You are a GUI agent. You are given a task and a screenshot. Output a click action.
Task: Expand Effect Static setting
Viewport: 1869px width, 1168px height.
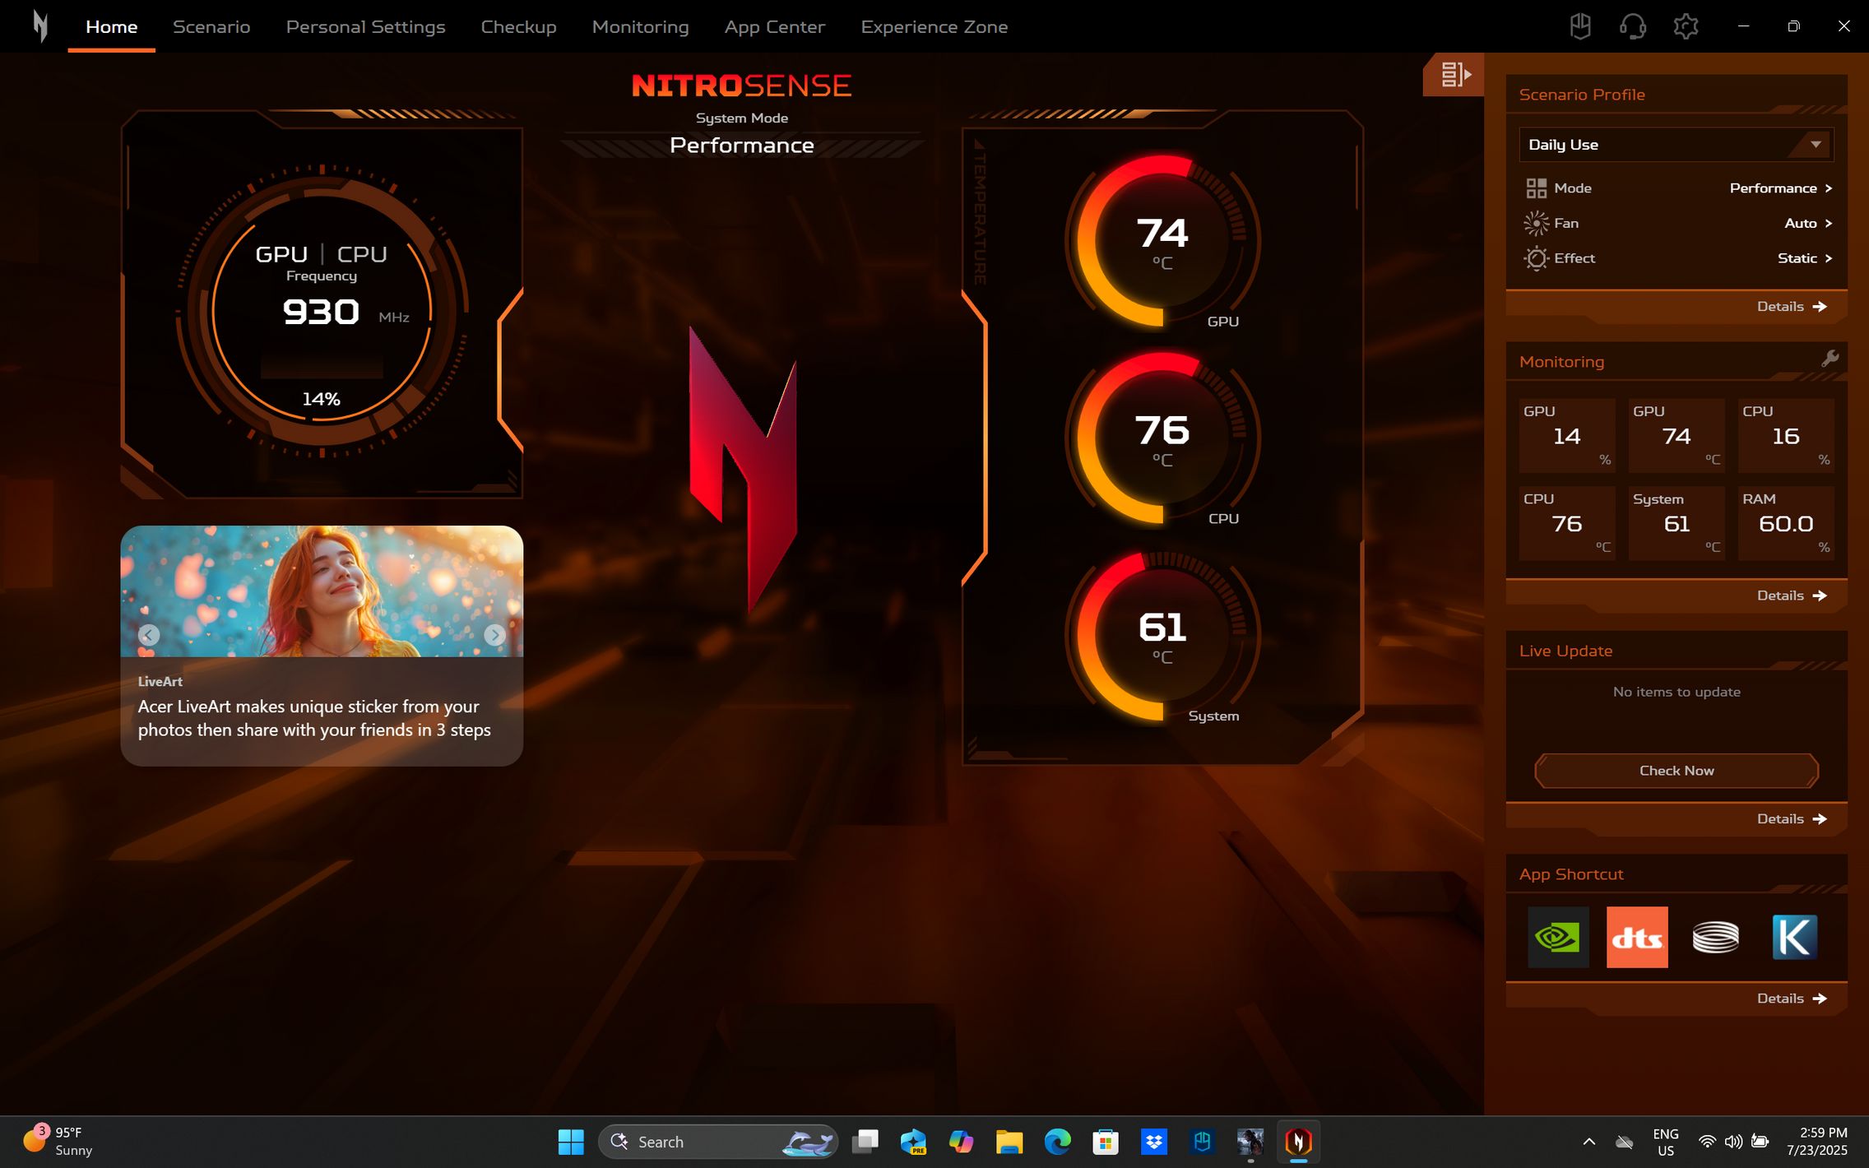[1805, 258]
